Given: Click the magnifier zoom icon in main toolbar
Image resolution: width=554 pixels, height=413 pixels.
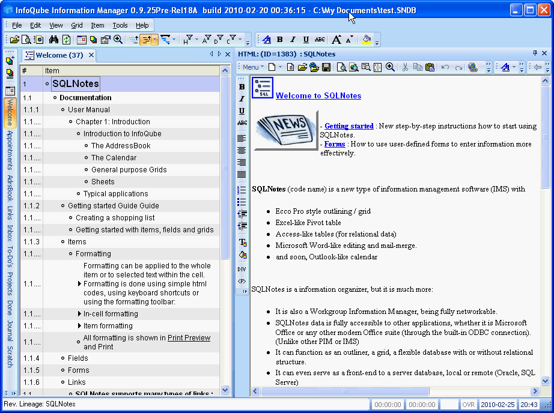Looking at the screenshot, I should [118, 40].
